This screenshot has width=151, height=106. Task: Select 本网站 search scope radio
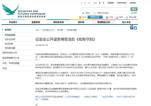tap(83, 13)
